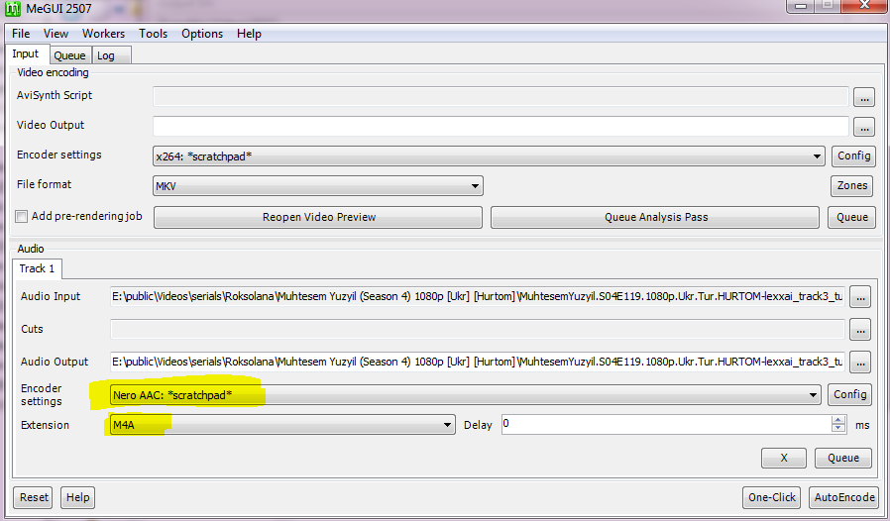Open the M4A extension dropdown

pos(447,425)
